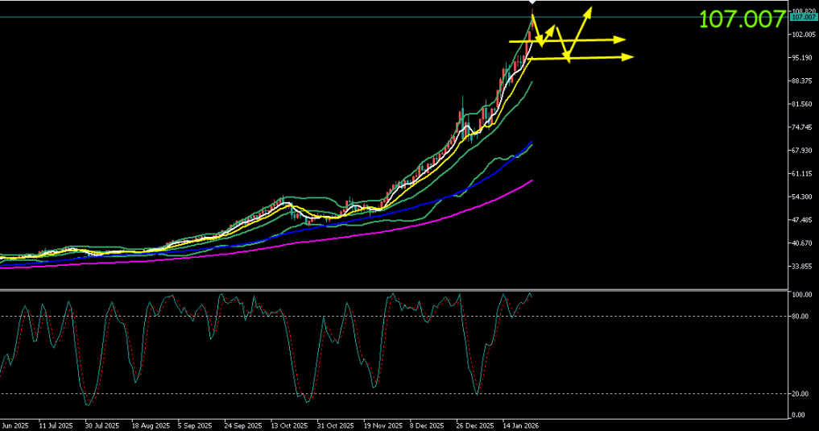Click the 30 Jul 2025 date label
The image size is (819, 431).
[x=102, y=424]
